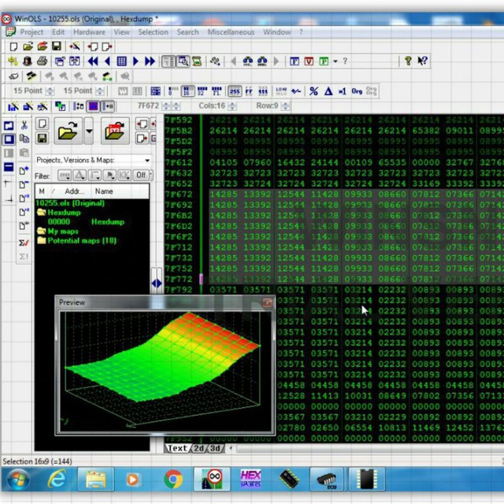The width and height of the screenshot is (504, 504).
Task: Click the purple square view mode button
Action: 93,106
